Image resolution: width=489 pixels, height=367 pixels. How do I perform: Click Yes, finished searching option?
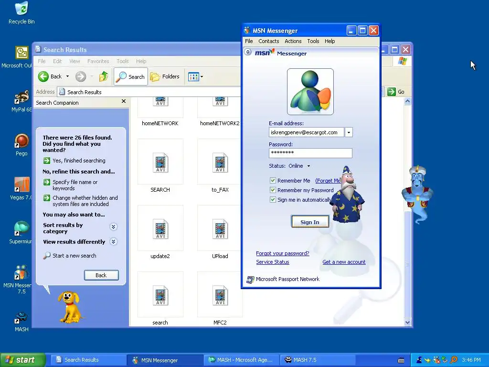pyautogui.click(x=74, y=161)
